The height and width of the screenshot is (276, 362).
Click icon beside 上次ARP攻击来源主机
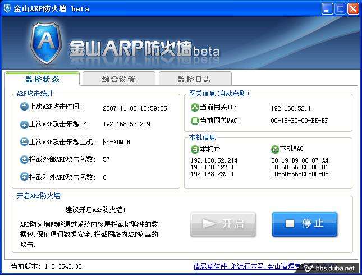[24, 142]
